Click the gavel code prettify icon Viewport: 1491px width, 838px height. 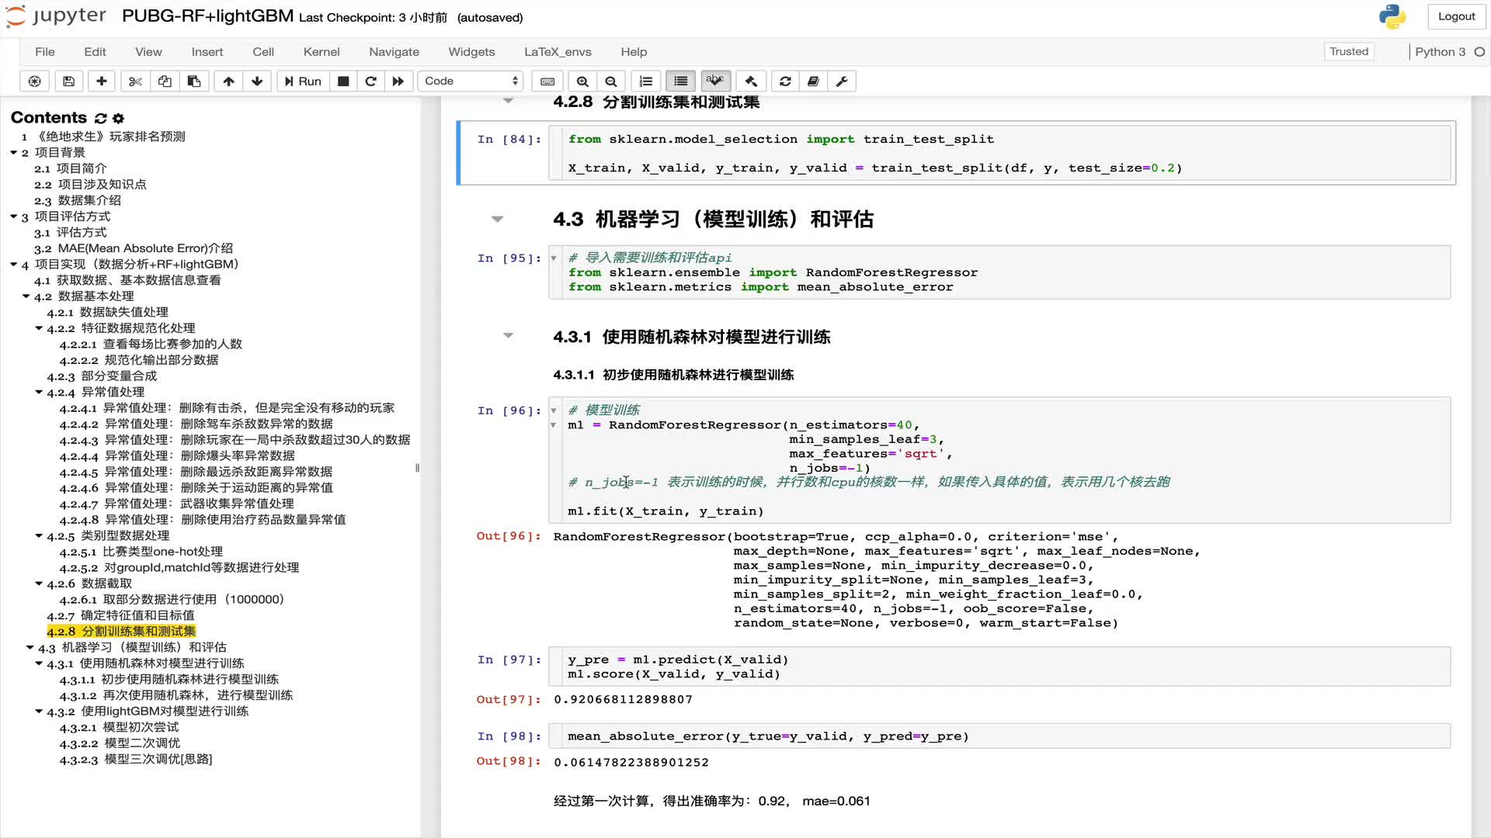coord(751,81)
